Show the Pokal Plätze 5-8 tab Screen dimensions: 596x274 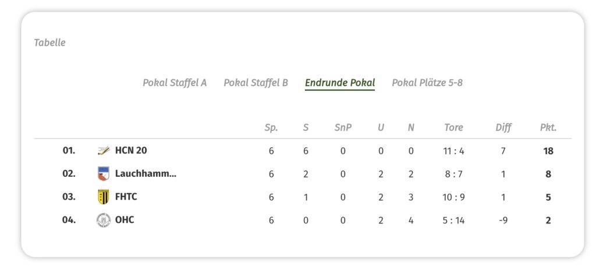(x=427, y=83)
